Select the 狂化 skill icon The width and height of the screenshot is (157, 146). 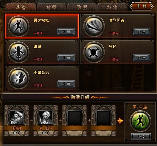(94, 52)
